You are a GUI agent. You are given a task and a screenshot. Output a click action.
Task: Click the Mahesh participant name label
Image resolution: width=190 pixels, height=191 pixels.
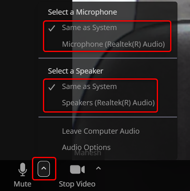[x=88, y=153]
